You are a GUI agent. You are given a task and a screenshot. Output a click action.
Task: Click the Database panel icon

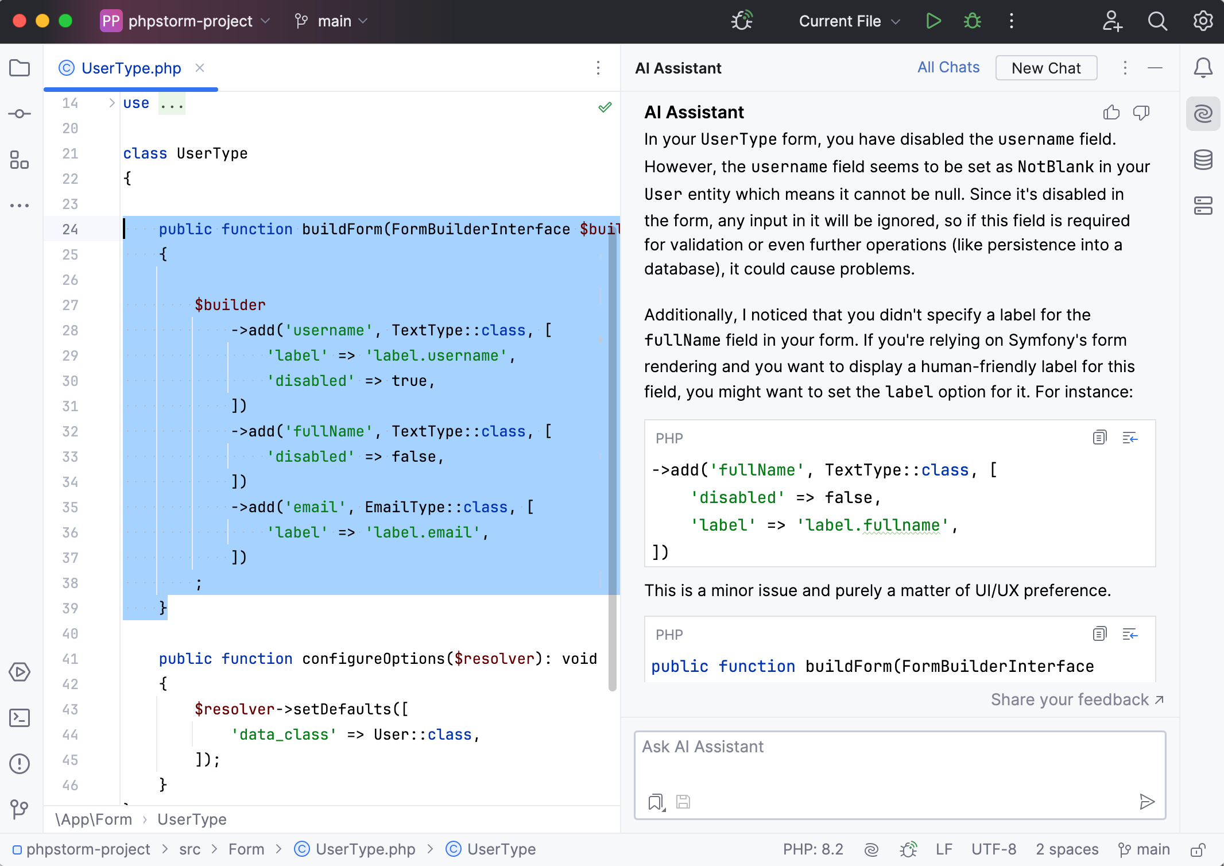(x=1202, y=159)
